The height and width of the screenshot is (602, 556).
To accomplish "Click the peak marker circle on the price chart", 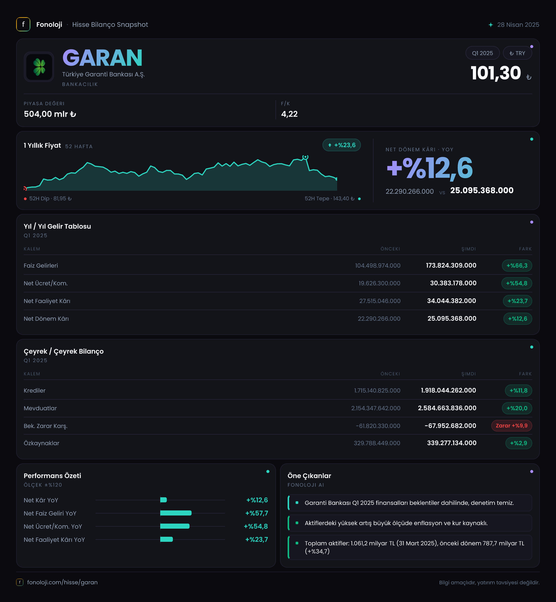I will pos(305,157).
